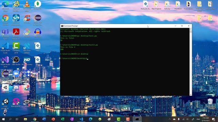The width and height of the screenshot is (218, 122).
Task: Open the WD Drive Utilities desktop shortcut
Action: point(27,48)
